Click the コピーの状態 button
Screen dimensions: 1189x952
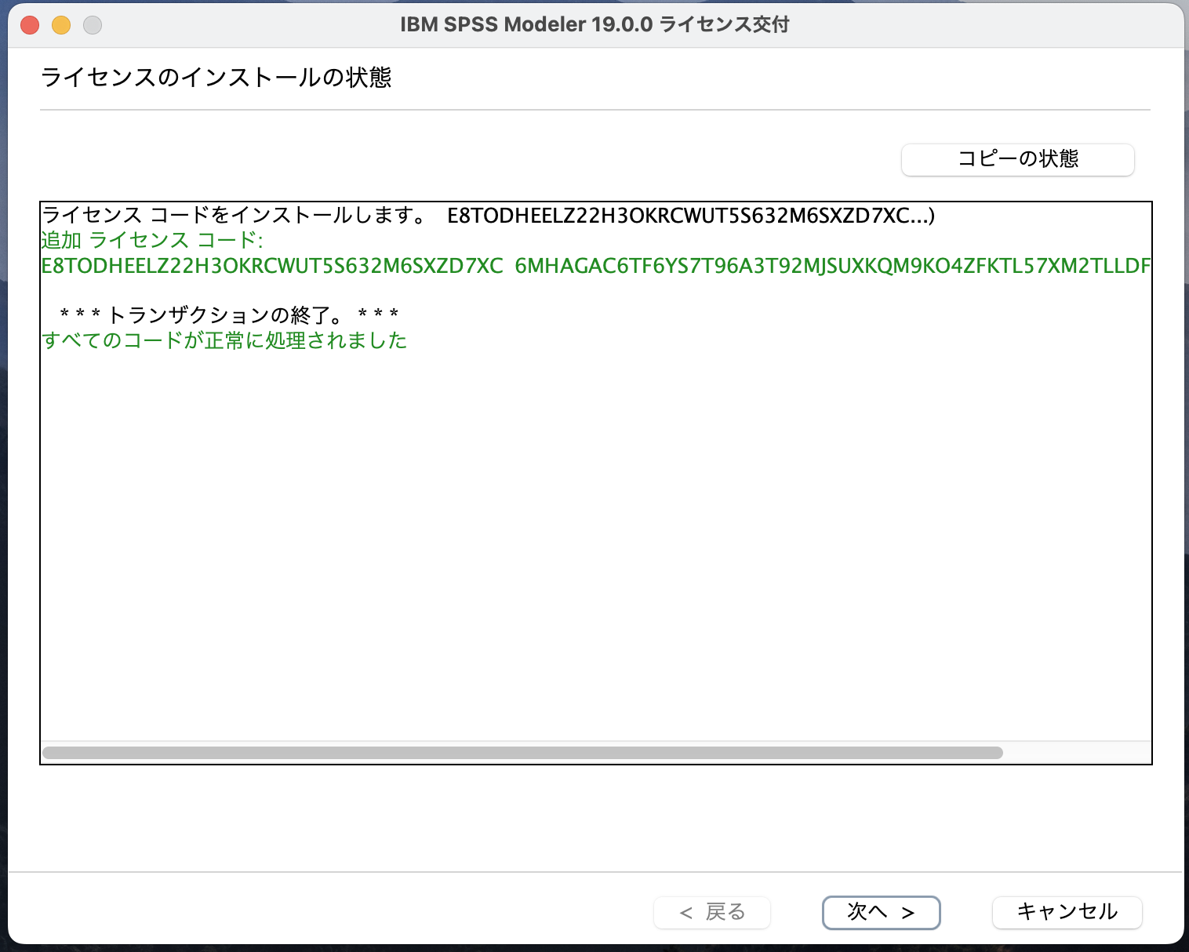tap(1017, 159)
